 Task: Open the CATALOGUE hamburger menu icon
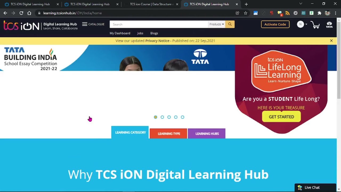pyautogui.click(x=84, y=24)
